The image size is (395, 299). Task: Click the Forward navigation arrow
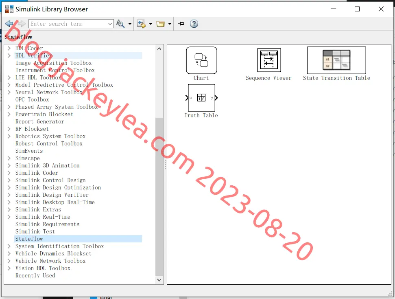point(22,24)
